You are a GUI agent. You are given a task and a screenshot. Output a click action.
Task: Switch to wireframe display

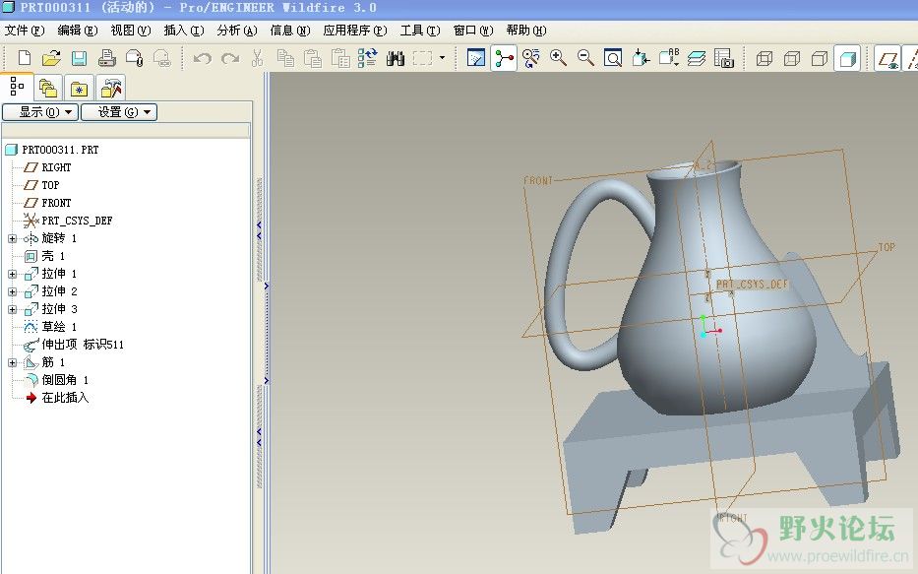click(x=765, y=58)
